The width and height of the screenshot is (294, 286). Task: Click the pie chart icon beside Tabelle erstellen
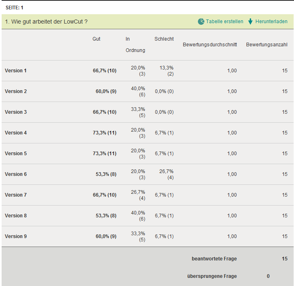pyautogui.click(x=201, y=22)
